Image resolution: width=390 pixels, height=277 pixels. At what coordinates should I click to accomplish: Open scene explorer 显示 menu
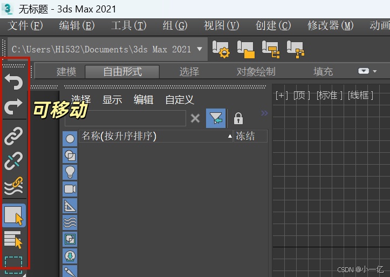tap(112, 100)
